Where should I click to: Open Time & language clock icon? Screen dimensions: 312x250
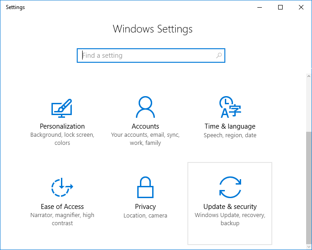pyautogui.click(x=230, y=107)
